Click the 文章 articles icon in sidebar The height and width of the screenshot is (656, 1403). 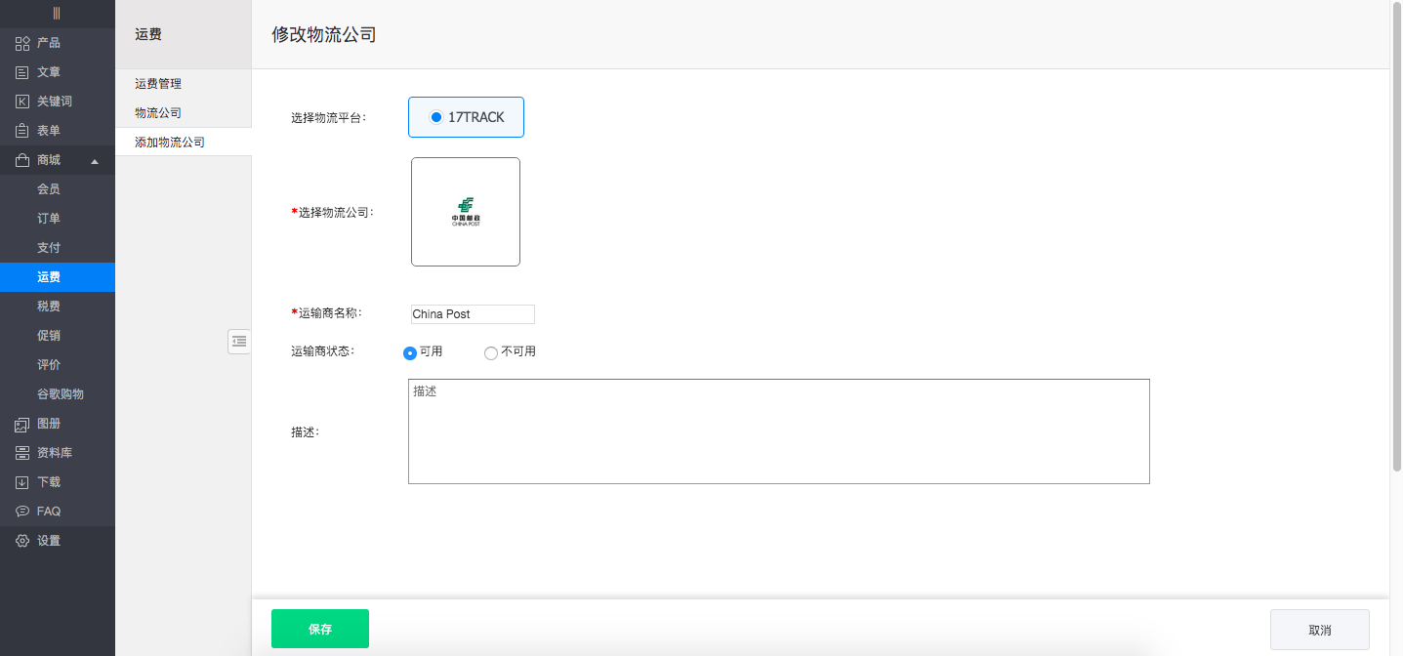pyautogui.click(x=22, y=72)
